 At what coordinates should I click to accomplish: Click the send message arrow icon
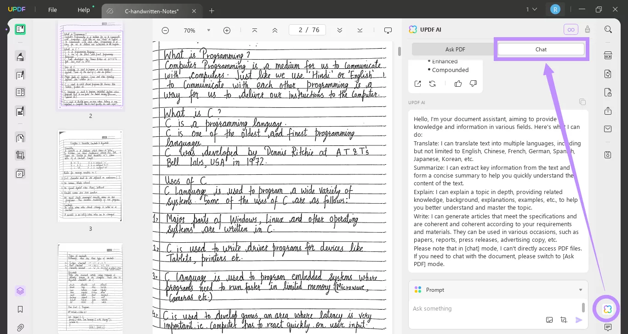[579, 320]
